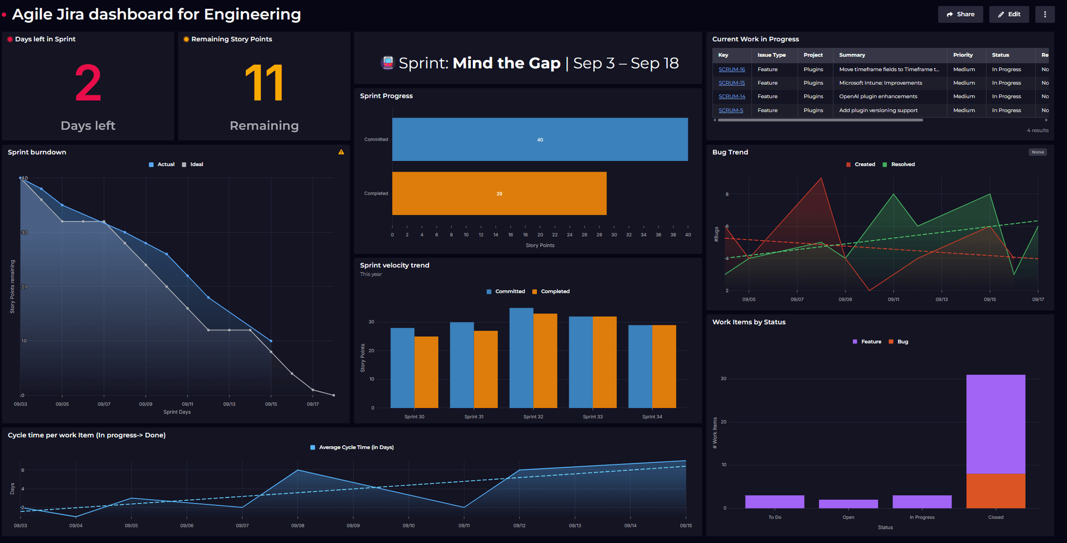The image size is (1067, 543).
Task: Click the Edit dashboard button
Action: pos(1009,14)
